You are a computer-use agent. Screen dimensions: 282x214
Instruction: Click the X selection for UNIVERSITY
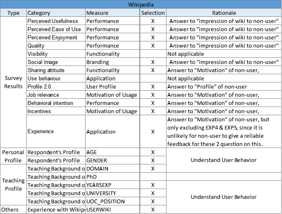pos(153,193)
